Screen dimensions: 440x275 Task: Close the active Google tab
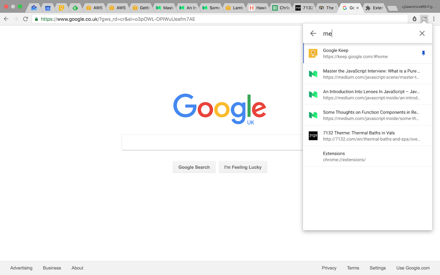pyautogui.click(x=357, y=8)
